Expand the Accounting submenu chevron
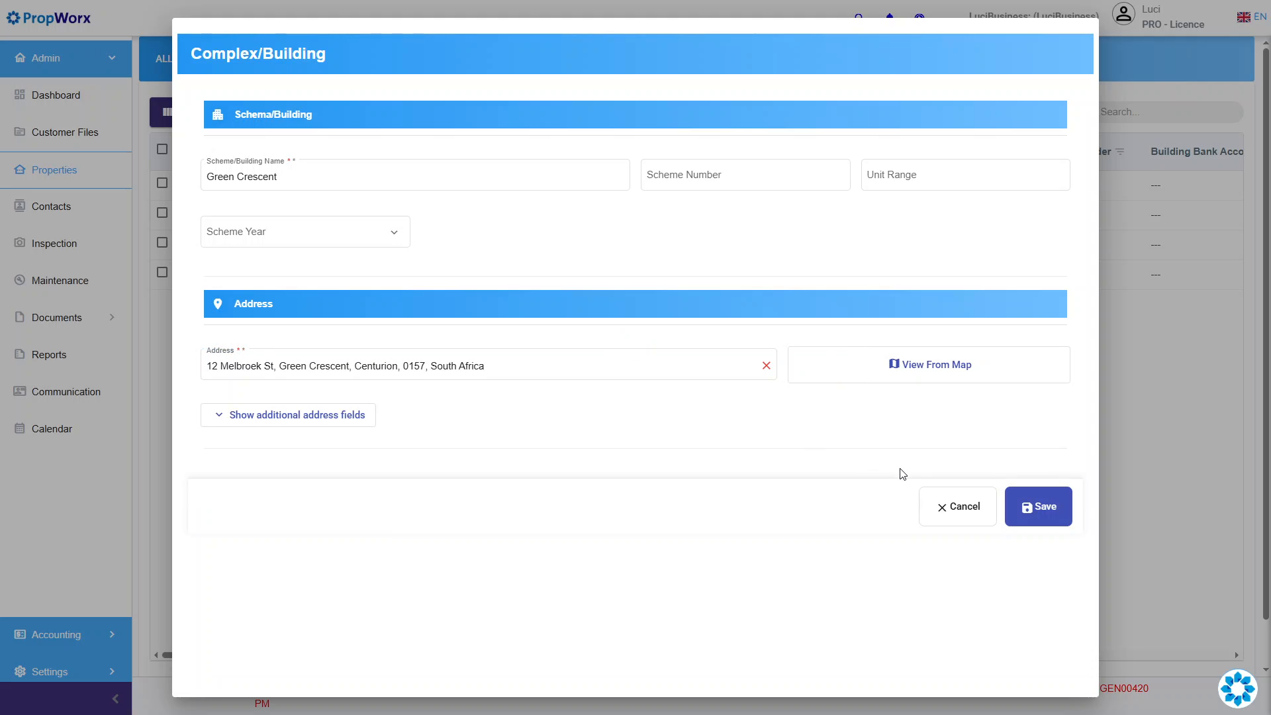Image resolution: width=1271 pixels, height=715 pixels. pyautogui.click(x=112, y=634)
